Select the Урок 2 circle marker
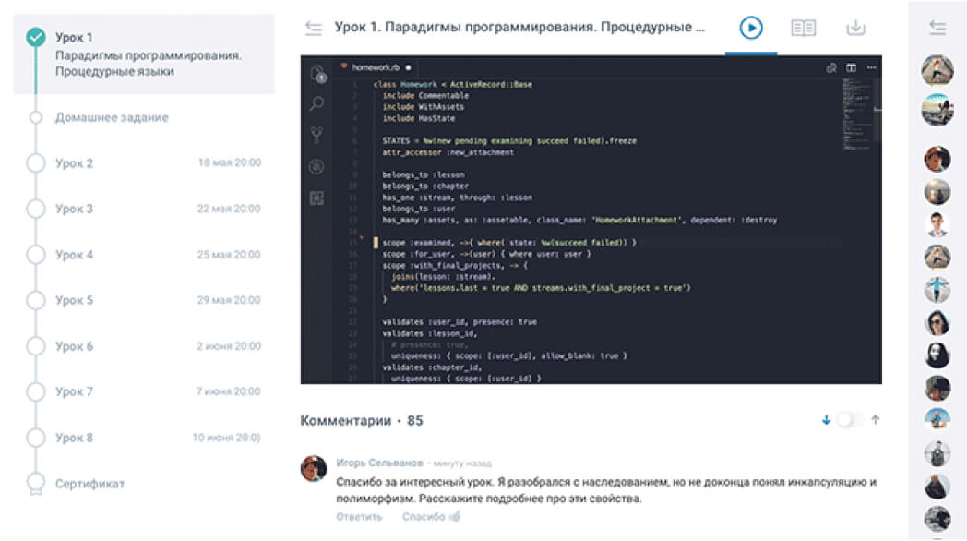The image size is (967, 541). 36,162
